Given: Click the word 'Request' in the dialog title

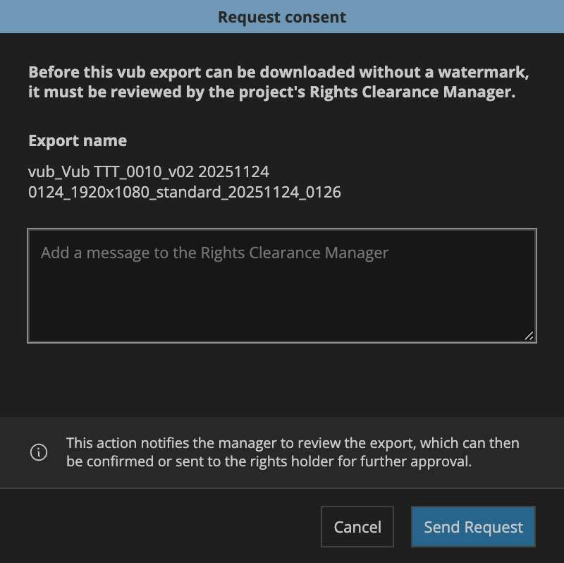Looking at the screenshot, I should (x=249, y=17).
